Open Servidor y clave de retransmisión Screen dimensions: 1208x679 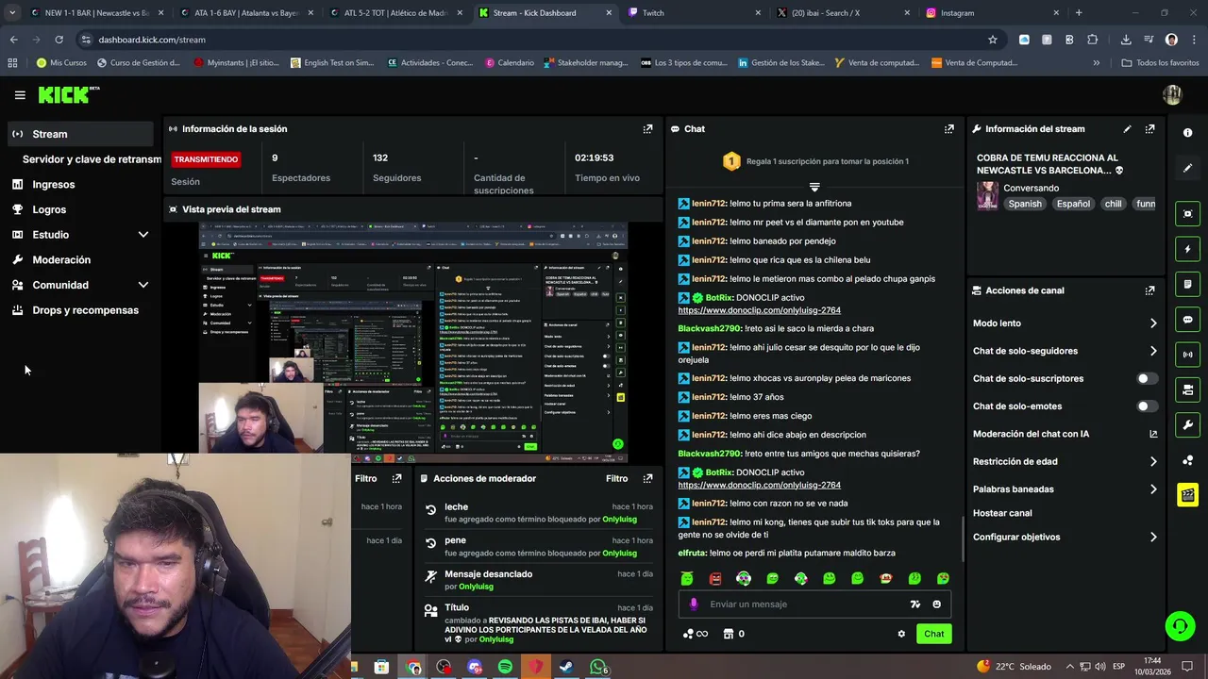click(92, 159)
